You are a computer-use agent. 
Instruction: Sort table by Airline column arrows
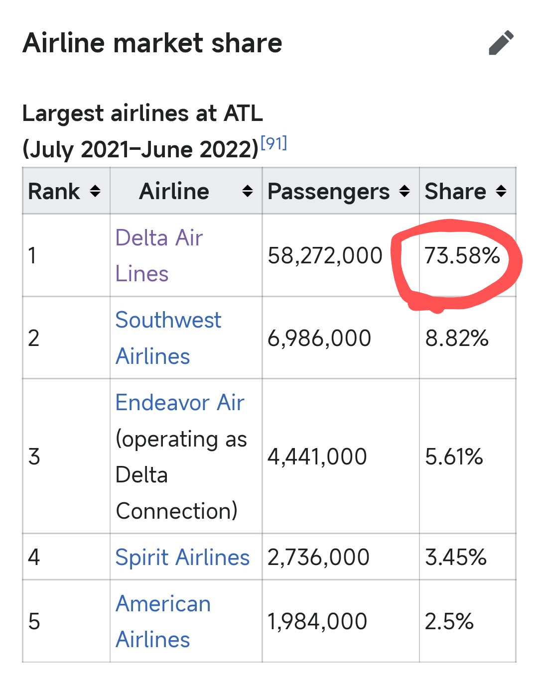coord(247,191)
